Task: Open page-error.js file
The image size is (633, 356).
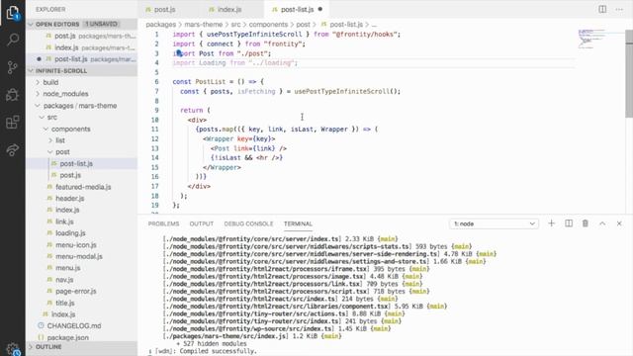Action: pos(82,291)
